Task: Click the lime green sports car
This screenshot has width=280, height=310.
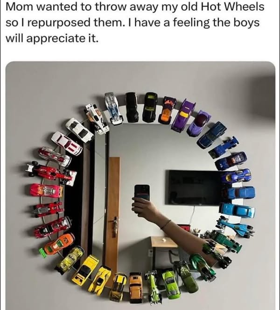Action: click(x=171, y=284)
